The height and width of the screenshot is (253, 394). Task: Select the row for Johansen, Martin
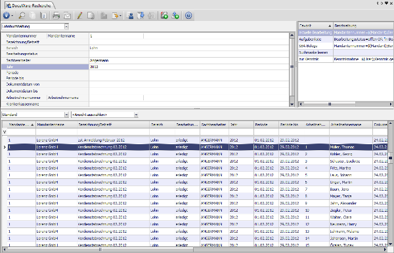pos(197,238)
